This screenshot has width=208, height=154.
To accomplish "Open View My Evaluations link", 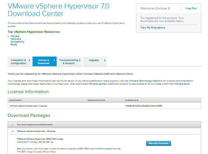I will click(153, 27).
